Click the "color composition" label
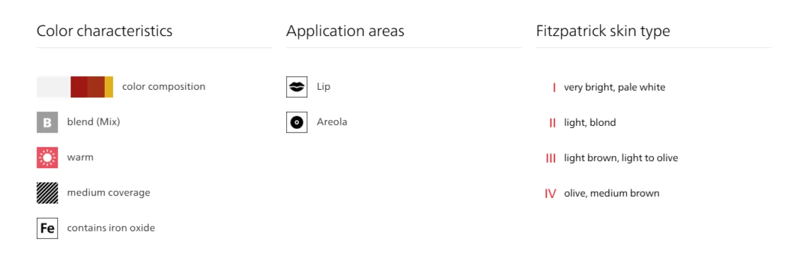The height and width of the screenshot is (275, 800). pyautogui.click(x=163, y=87)
